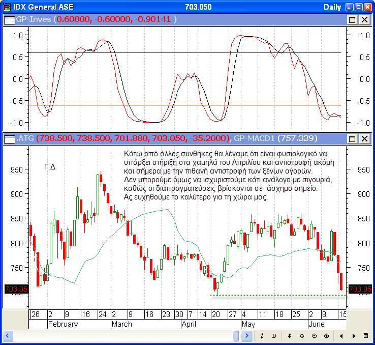Click the horizontal scrollbar thumb
The image size is (375, 345).
[x=236, y=336]
